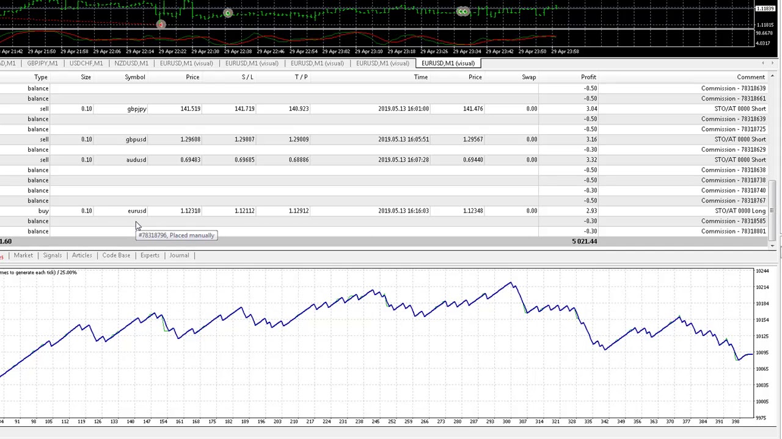
Task: Click take profit value 140.923
Action: click(x=299, y=109)
